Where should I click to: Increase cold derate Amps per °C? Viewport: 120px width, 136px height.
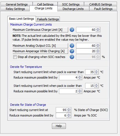click(x=80, y=90)
